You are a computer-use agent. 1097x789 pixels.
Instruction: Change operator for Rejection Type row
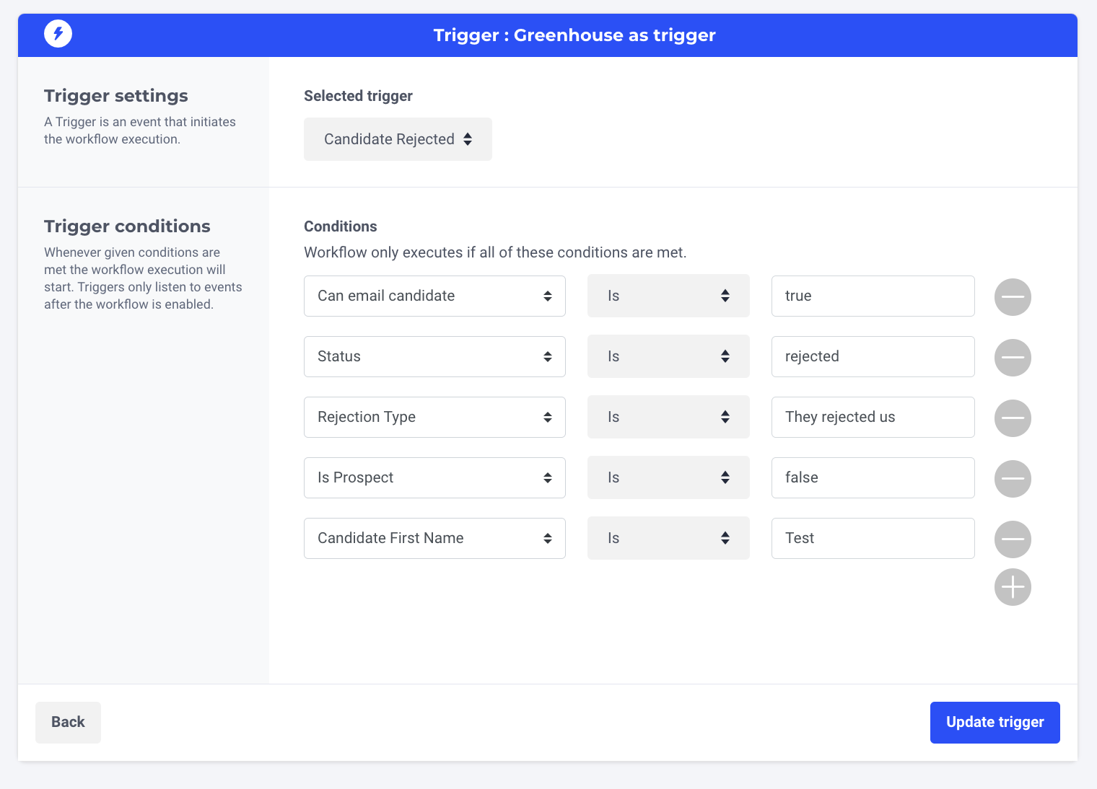coord(668,417)
